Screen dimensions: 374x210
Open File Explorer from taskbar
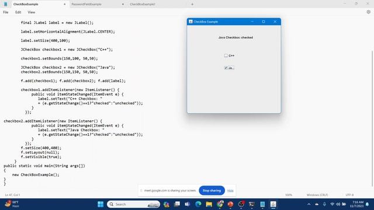click(x=209, y=204)
